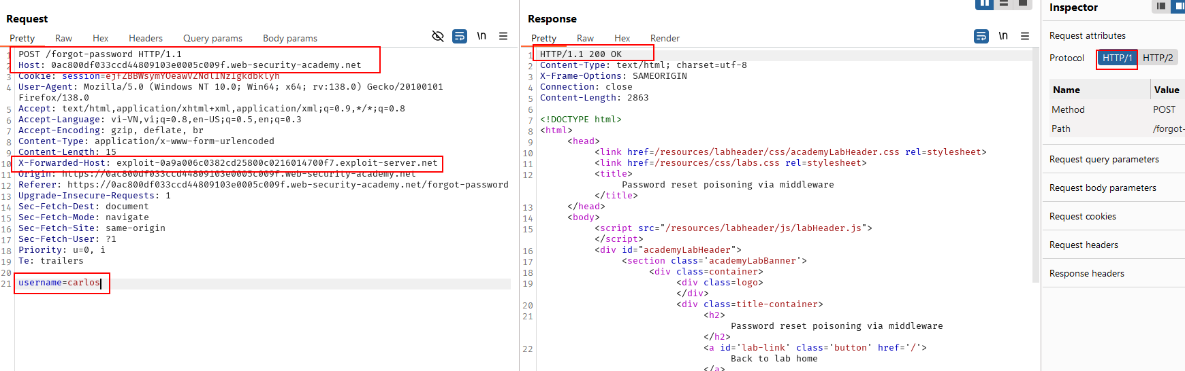Open the Request Raw tab
Viewport: 1185px width, 371px height.
(x=63, y=39)
